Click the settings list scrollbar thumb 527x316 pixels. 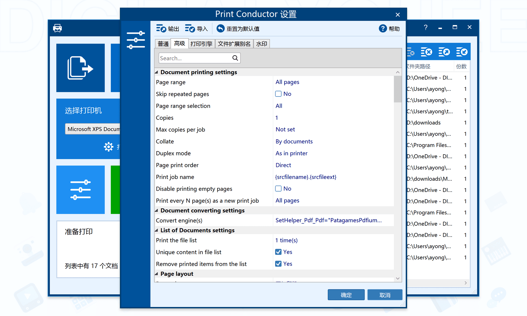[x=398, y=89]
